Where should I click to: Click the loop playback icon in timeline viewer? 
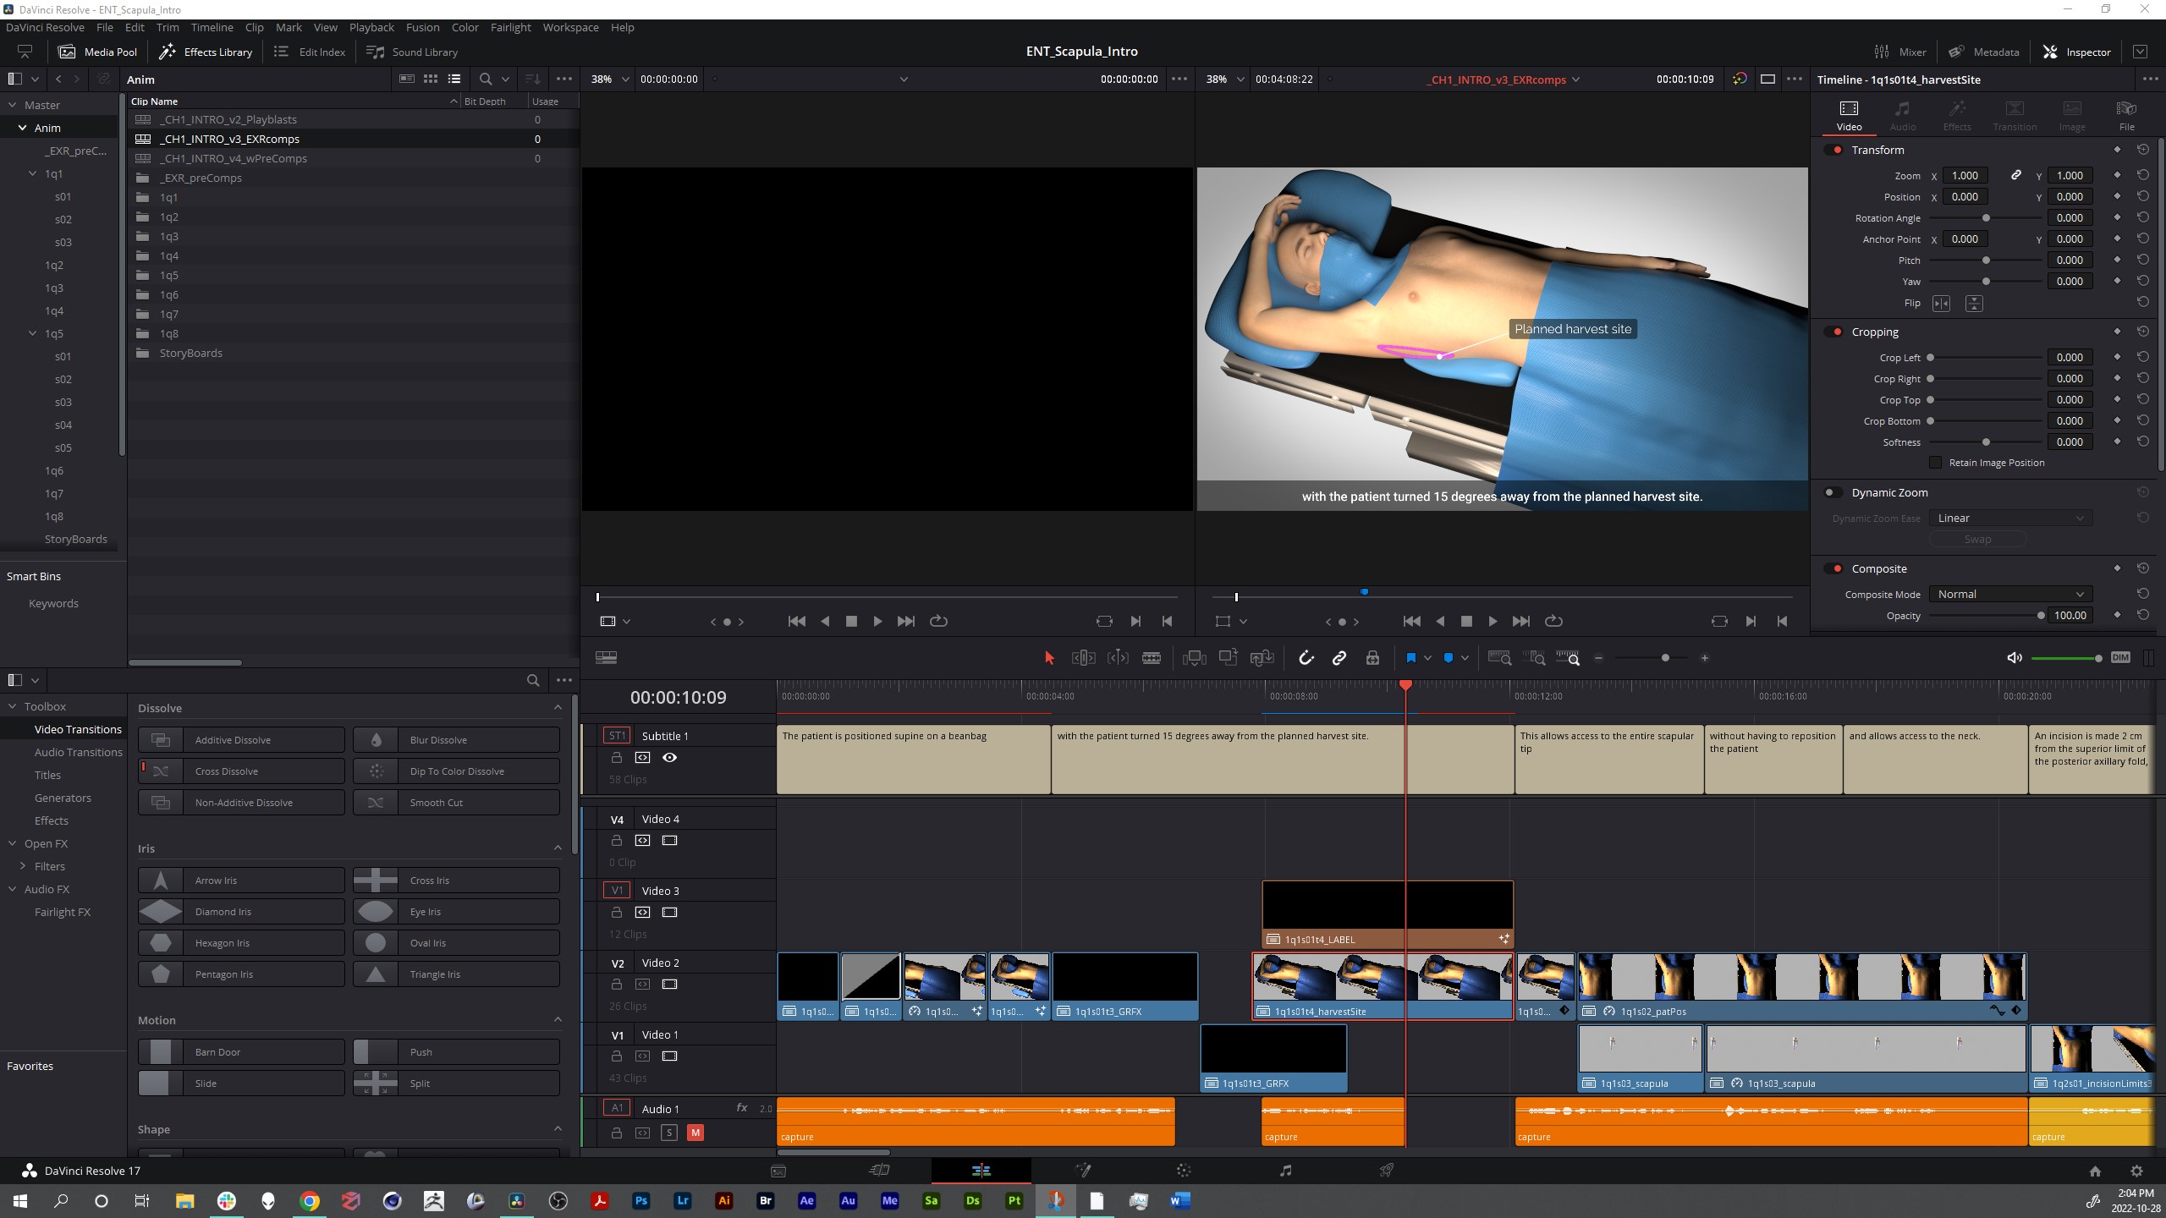tap(1553, 621)
